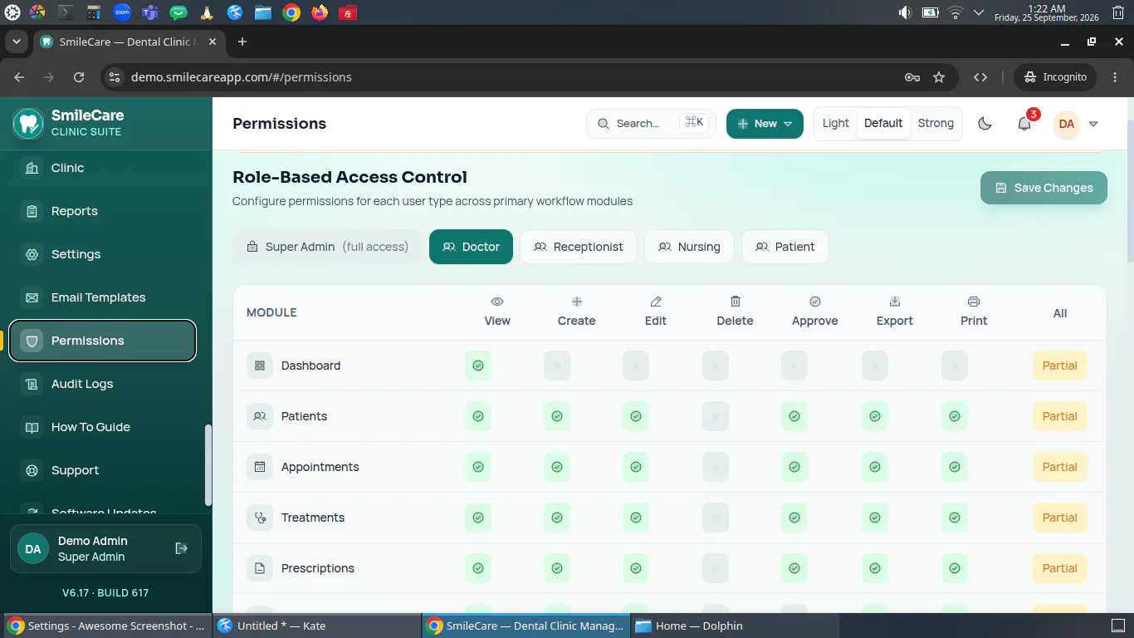Click the browser reload icon
1134x638 pixels.
79,77
